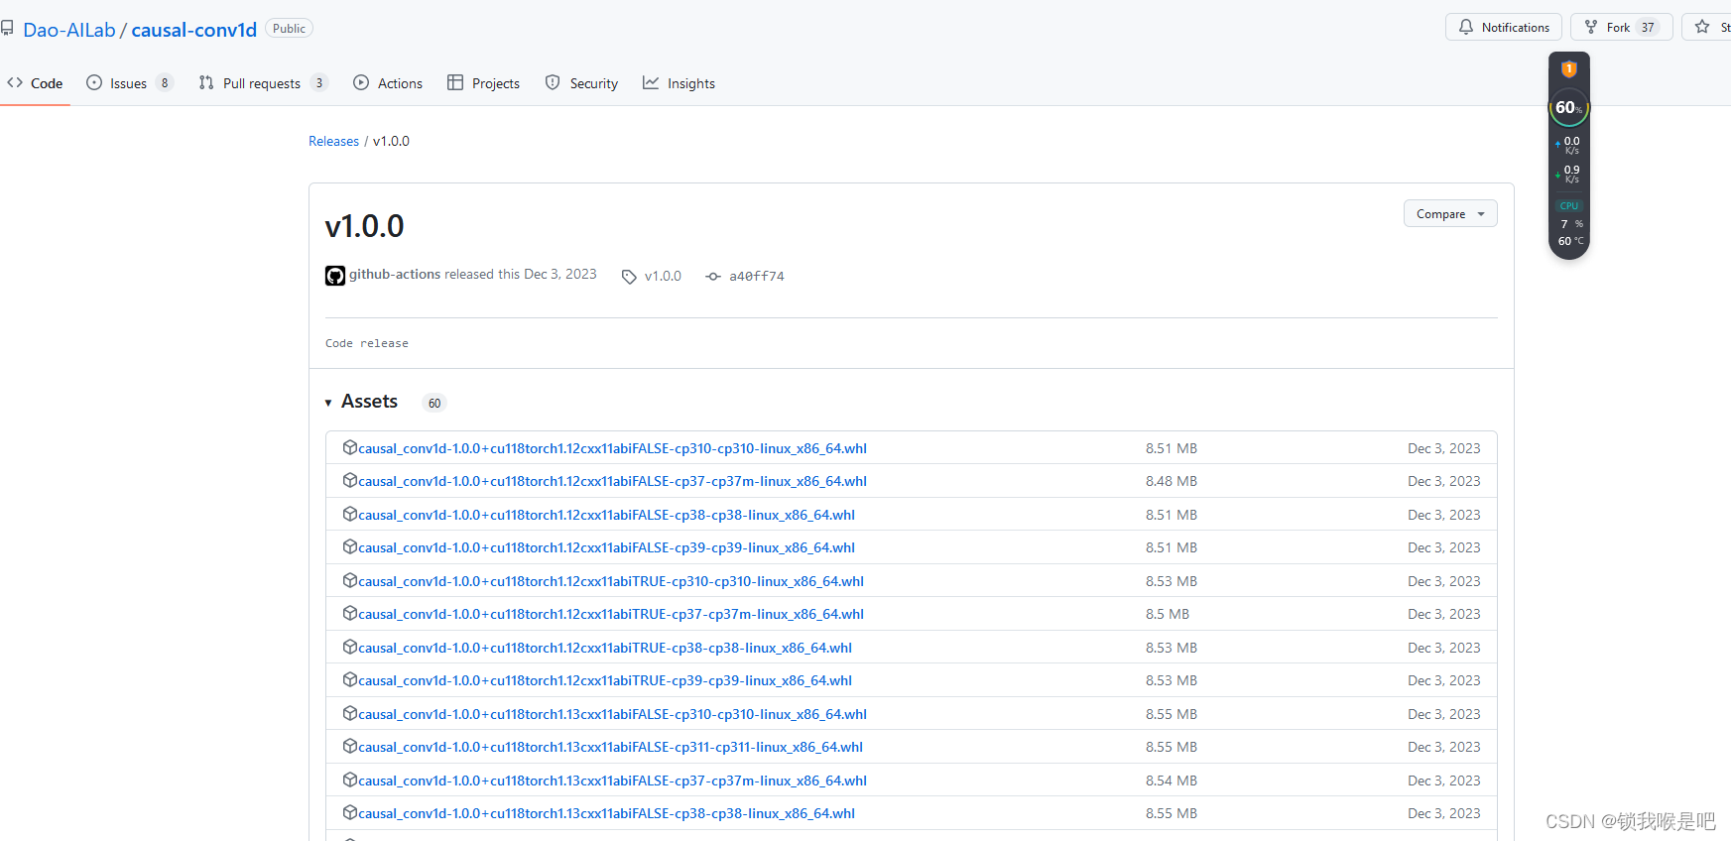Click package icon of torch1.12 abiFALSE cp310 wheel

click(x=350, y=447)
